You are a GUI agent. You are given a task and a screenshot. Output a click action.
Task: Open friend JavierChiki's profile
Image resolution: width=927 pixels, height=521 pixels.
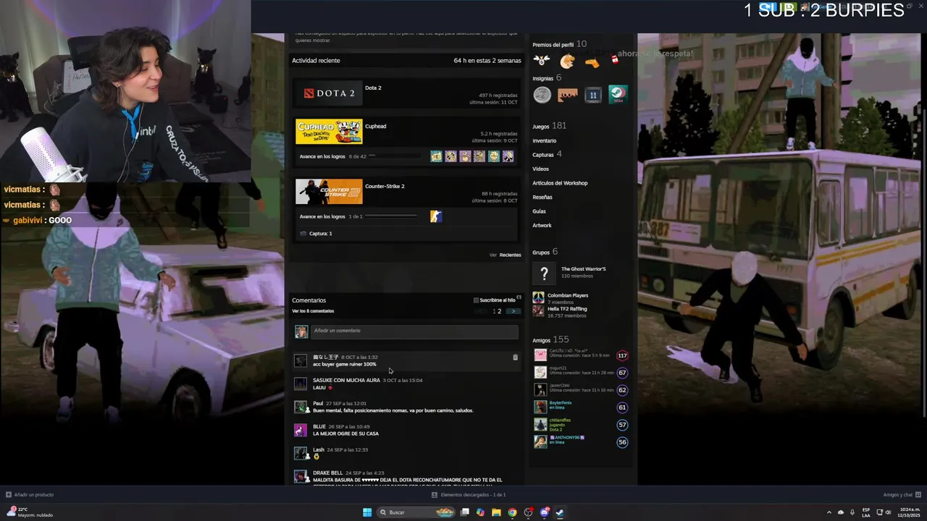coord(561,385)
